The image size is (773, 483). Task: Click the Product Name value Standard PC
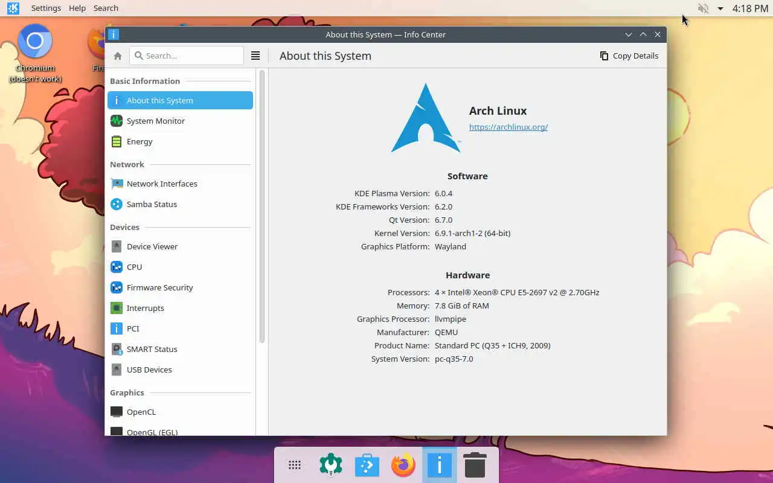[492, 345]
